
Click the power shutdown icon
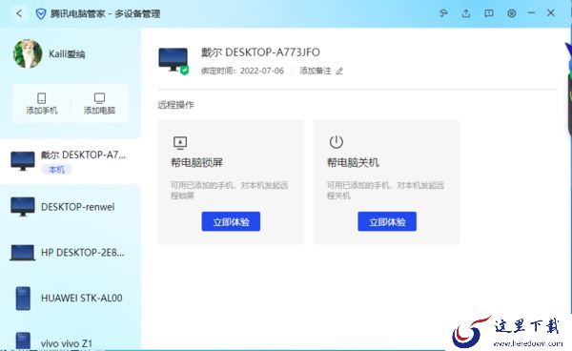tap(336, 142)
